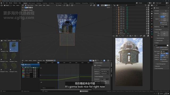Select Cube.190 in outliner

coord(122,29)
